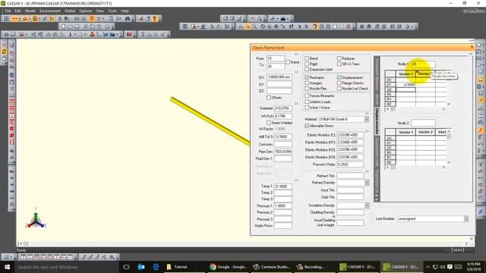The image size is (486, 273).
Task: Select the Pan four-arrow icon
Action: pos(276,27)
